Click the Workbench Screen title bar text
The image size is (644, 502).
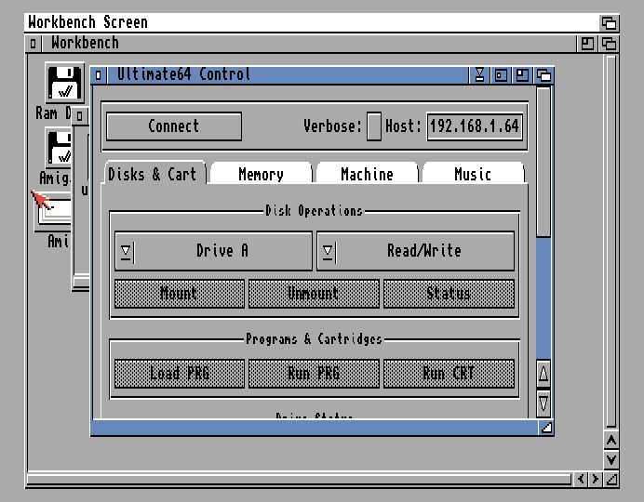[x=87, y=22]
